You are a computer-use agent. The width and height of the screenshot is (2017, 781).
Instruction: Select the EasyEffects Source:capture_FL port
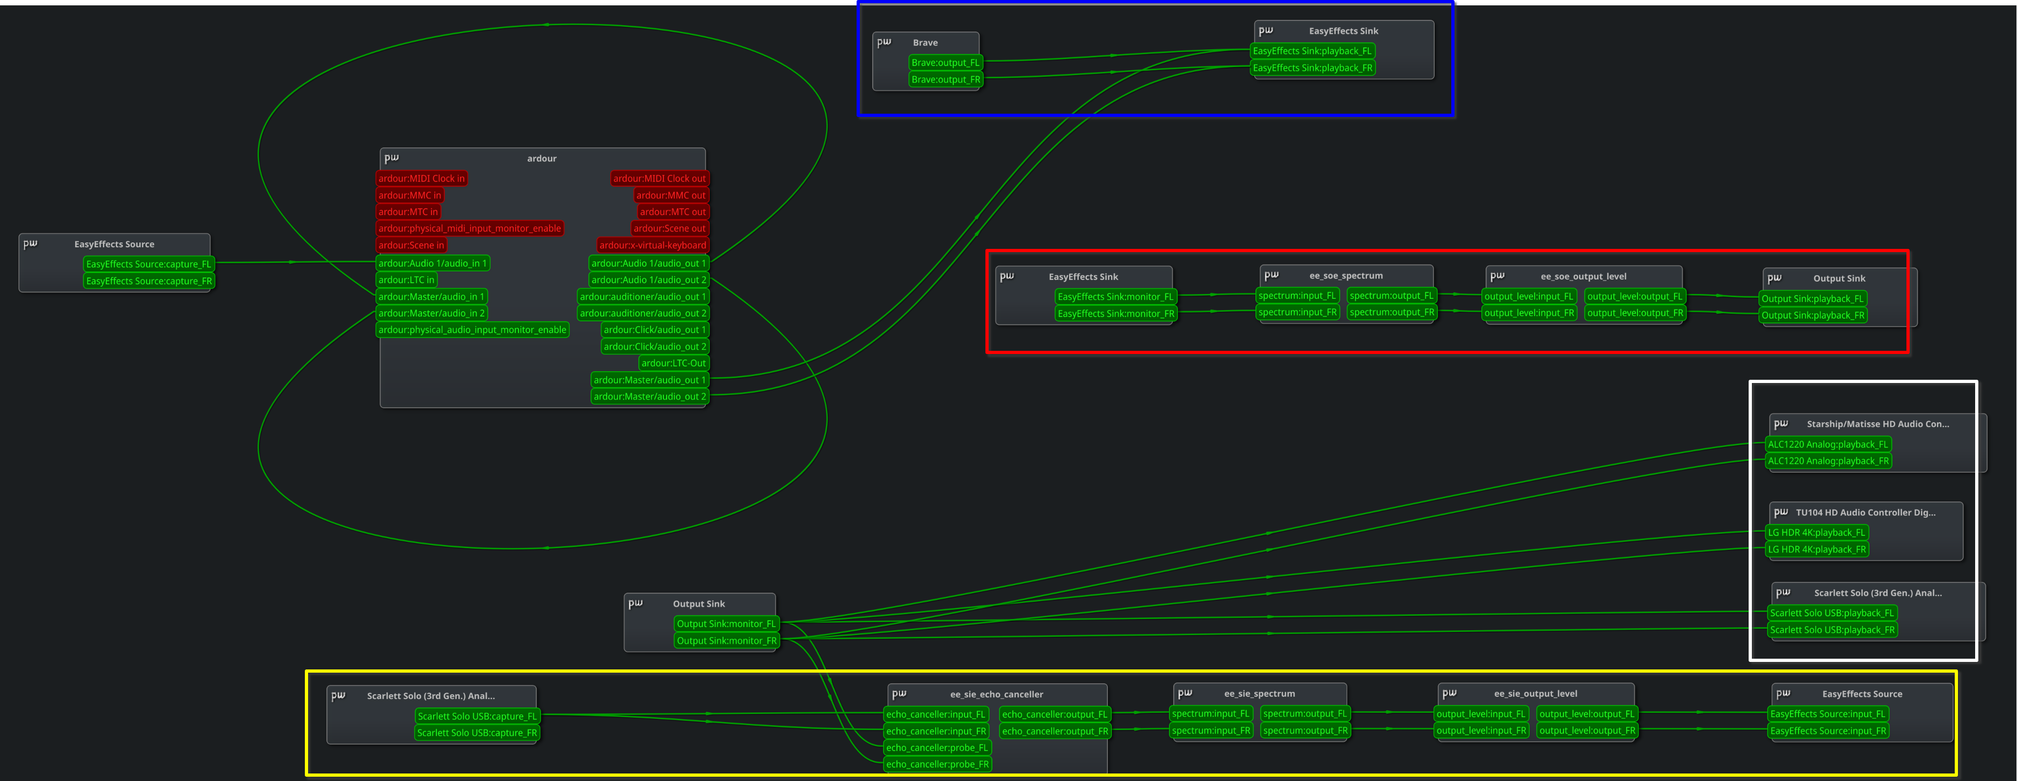(x=149, y=264)
